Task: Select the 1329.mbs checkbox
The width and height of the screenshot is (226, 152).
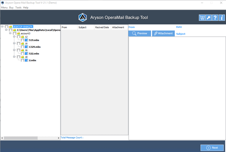Action: pyautogui.click(x=22, y=47)
